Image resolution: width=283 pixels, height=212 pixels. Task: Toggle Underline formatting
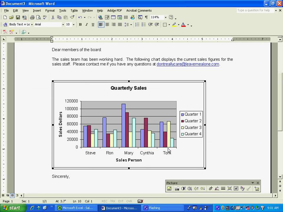[x=93, y=24]
